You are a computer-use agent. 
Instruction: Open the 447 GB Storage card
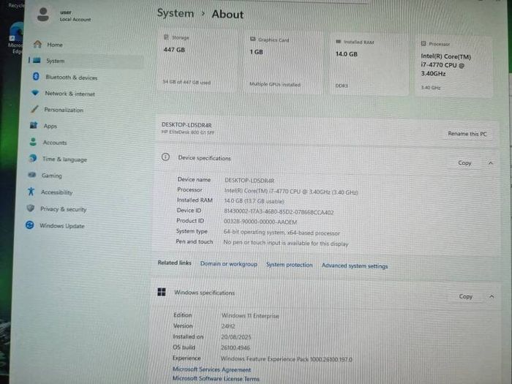tap(199, 59)
